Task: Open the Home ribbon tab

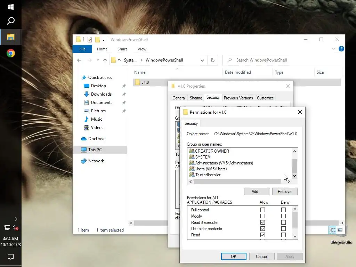Action: click(102, 49)
